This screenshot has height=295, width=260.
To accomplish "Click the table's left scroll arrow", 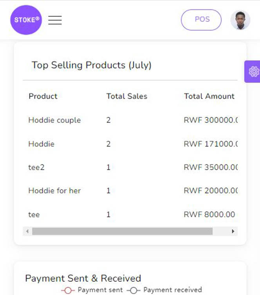I will 27,231.
